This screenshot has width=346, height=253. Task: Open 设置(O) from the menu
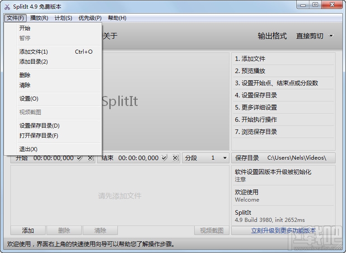click(x=59, y=99)
